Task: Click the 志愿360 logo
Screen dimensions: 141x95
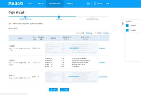Action: tap(16, 4)
